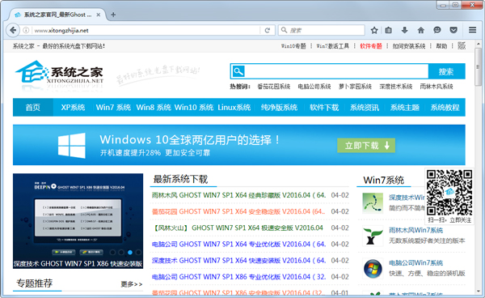Open the 系统教程 nav item

click(445, 107)
